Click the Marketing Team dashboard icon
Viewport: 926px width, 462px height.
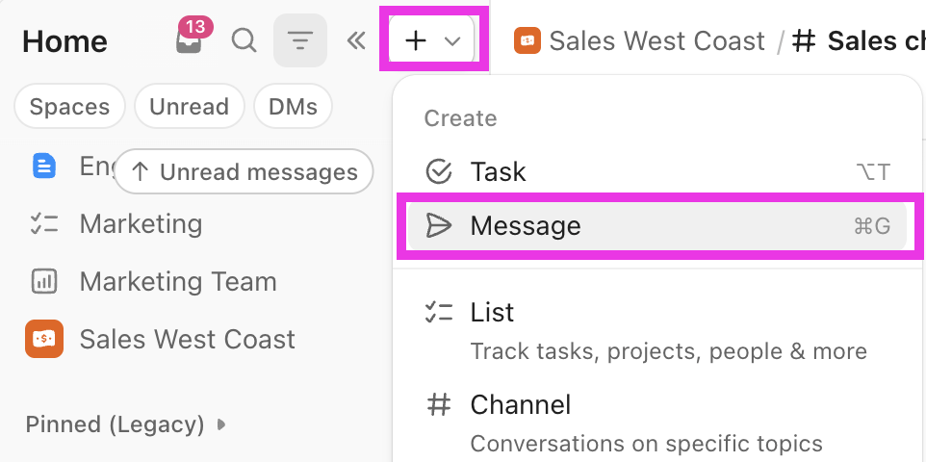tap(43, 281)
